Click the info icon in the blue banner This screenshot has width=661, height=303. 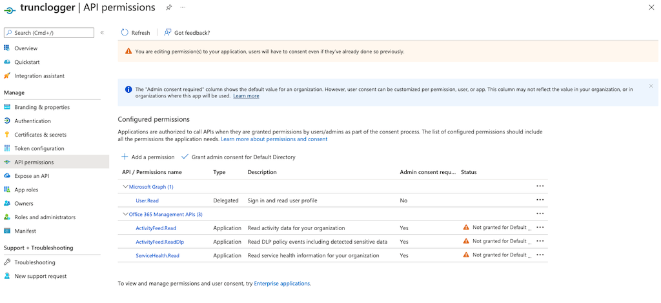click(x=128, y=89)
